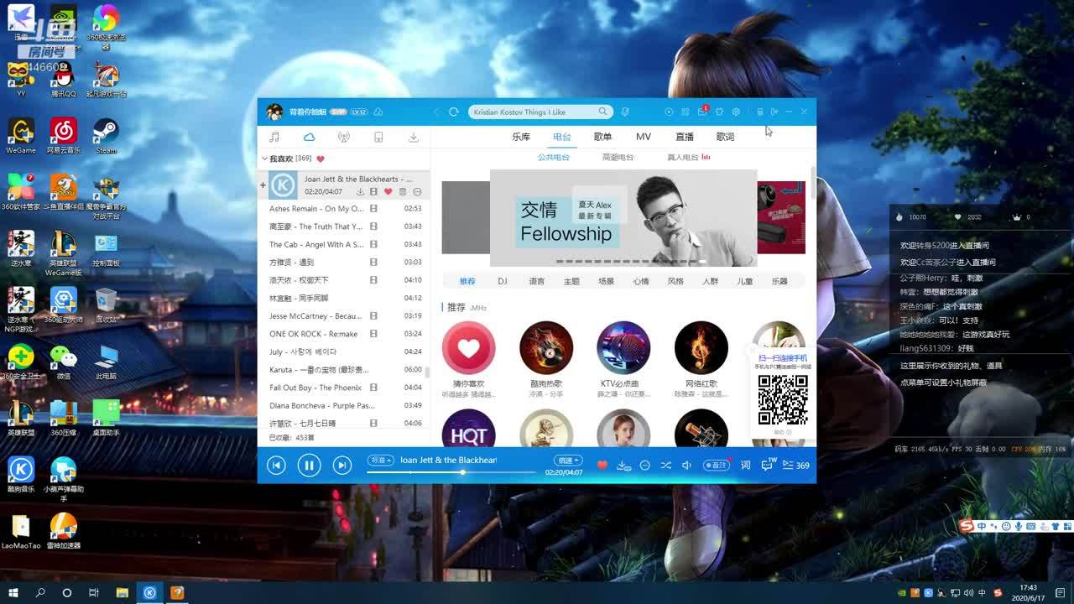
Task: Play the KTV必点曲 radio station
Action: (x=623, y=347)
